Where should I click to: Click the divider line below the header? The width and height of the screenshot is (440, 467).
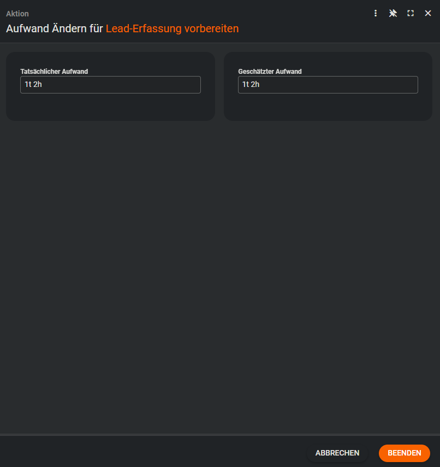tap(218, 43)
